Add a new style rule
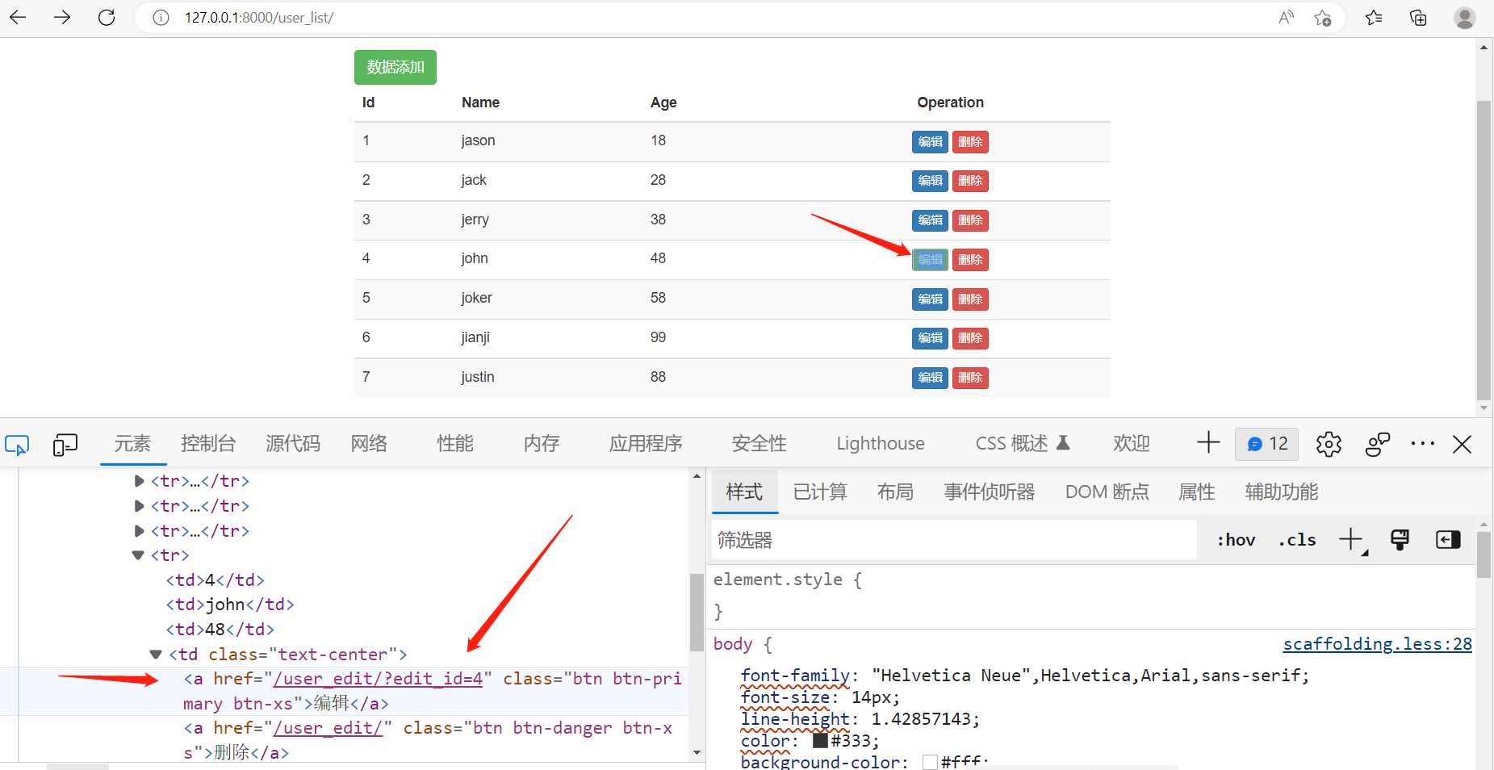 point(1352,540)
